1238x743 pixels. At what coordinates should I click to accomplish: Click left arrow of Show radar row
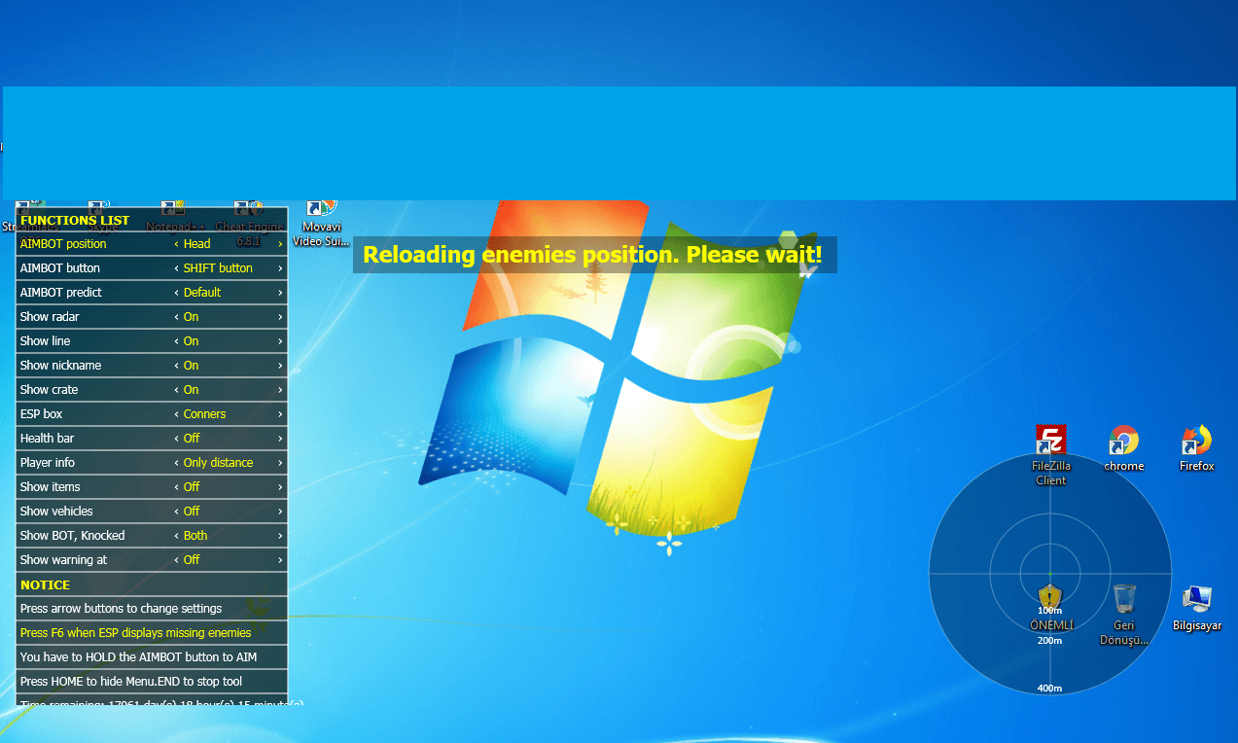[x=176, y=317]
